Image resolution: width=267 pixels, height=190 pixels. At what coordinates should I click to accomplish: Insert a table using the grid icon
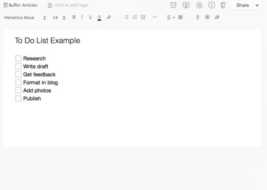click(x=180, y=17)
